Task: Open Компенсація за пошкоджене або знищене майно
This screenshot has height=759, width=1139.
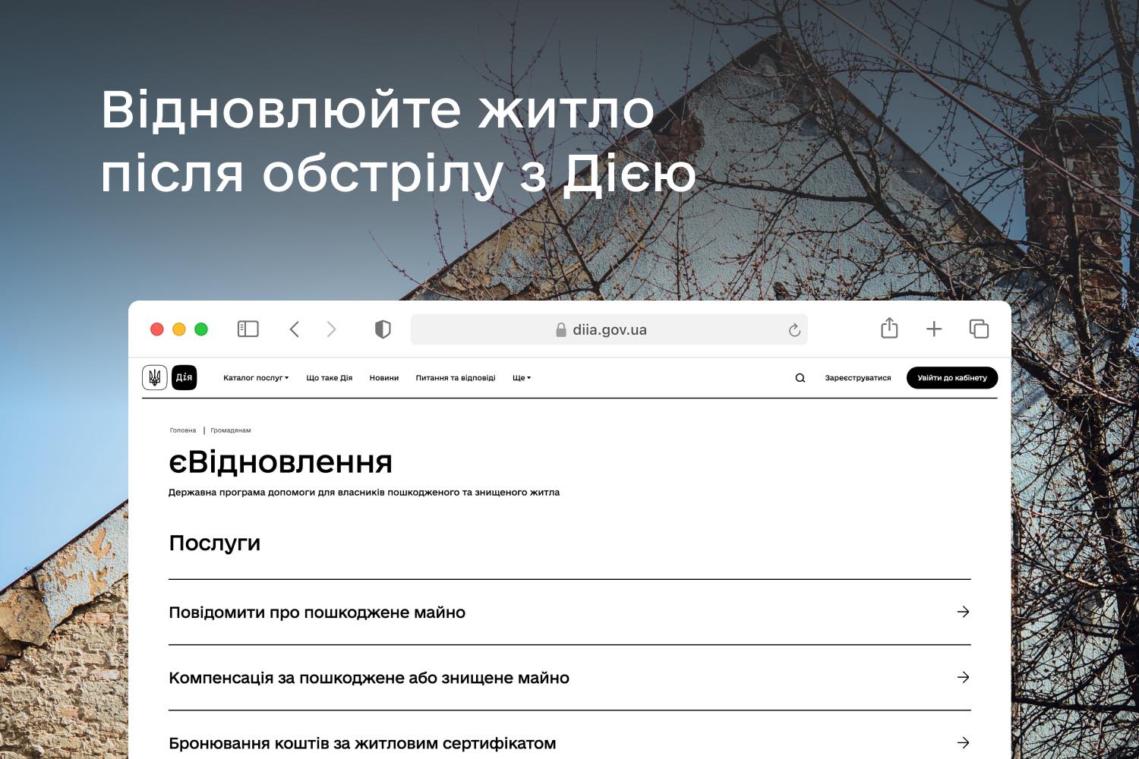Action: pos(569,678)
